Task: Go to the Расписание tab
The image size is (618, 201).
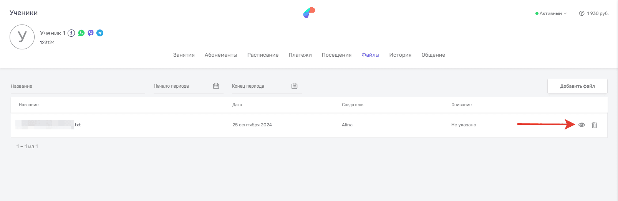Action: 263,55
